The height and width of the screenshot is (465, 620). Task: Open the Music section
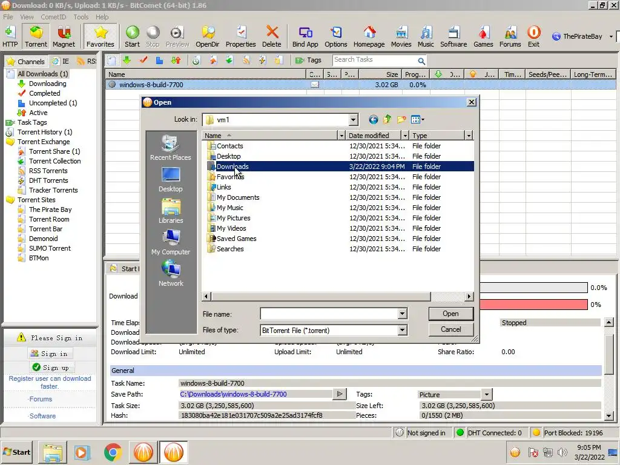tap(426, 36)
